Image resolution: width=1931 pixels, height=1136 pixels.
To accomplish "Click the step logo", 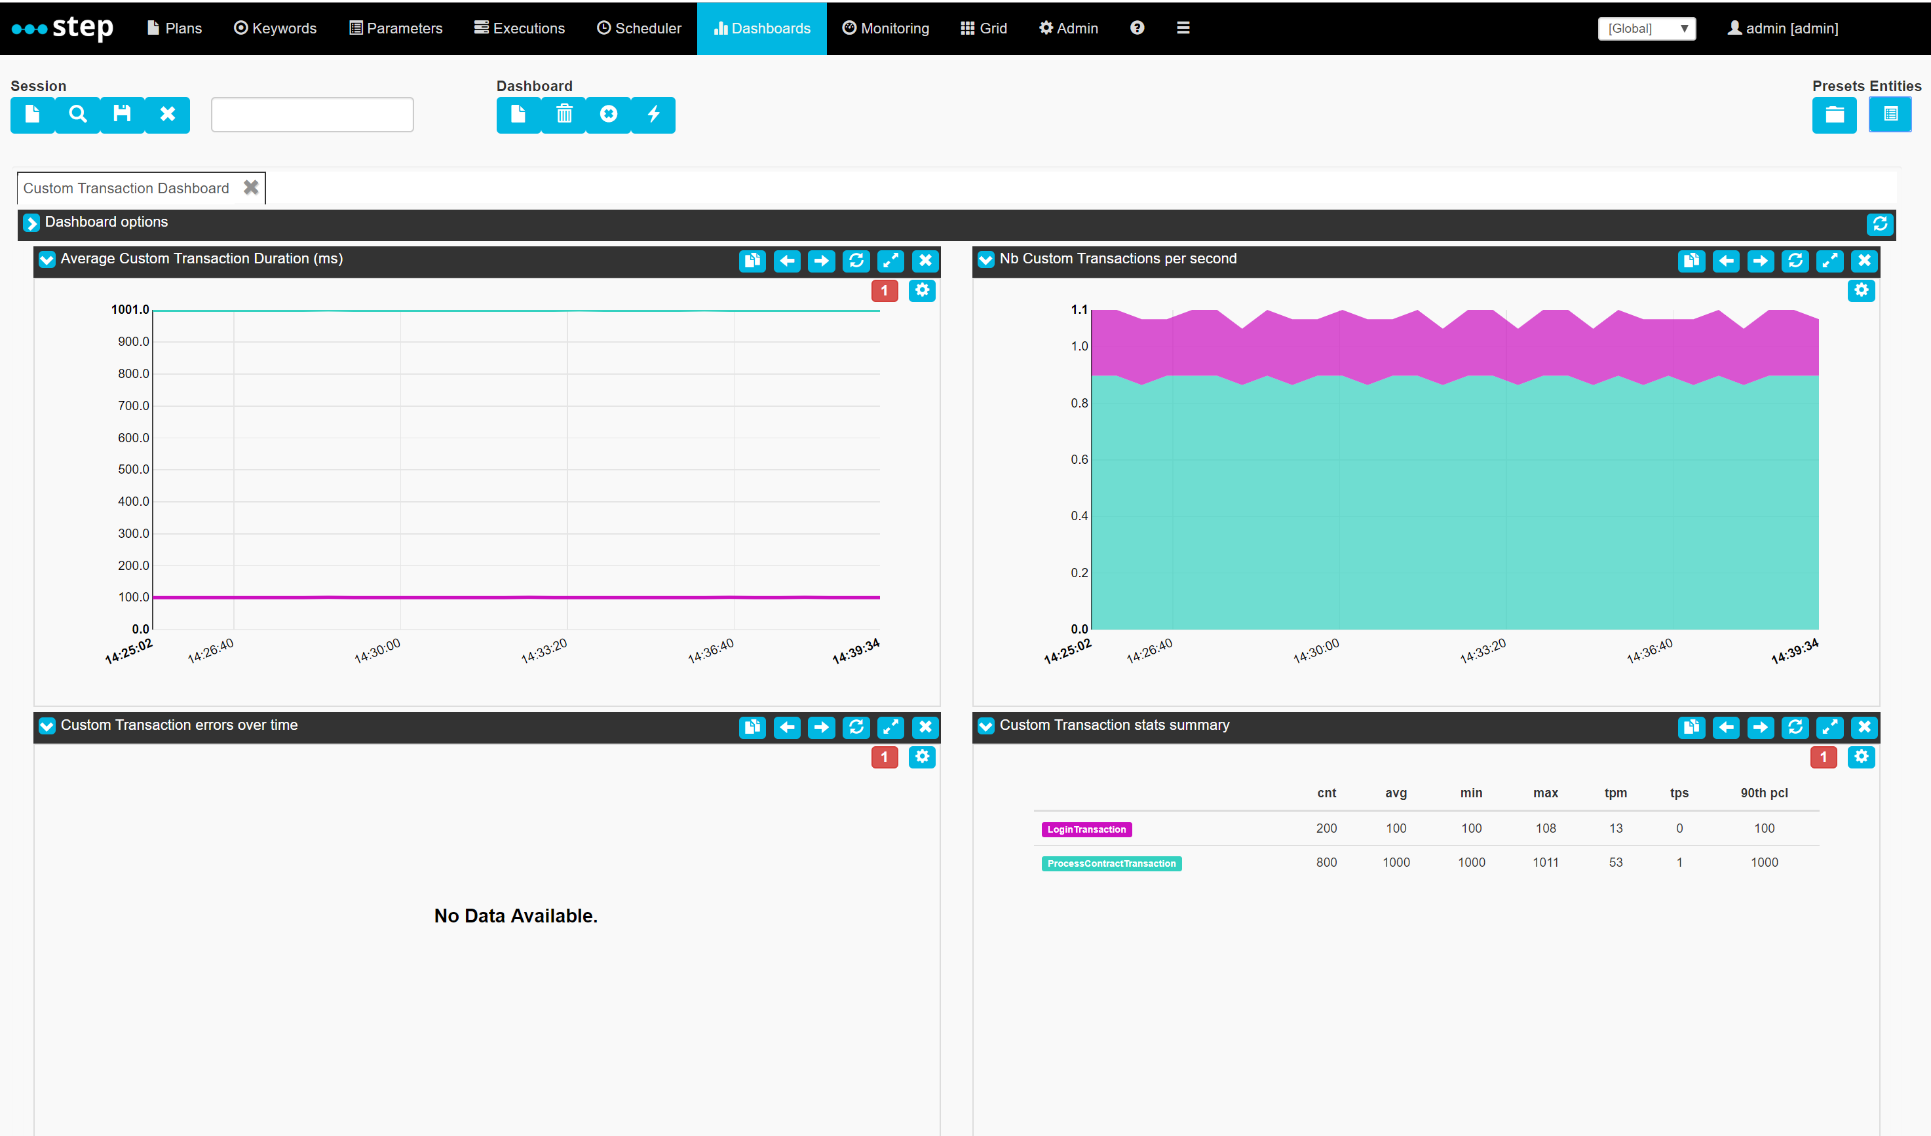I will 63,28.
